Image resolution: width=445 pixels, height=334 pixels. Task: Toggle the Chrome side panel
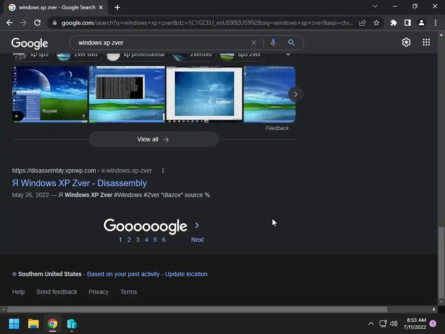pos(408,23)
